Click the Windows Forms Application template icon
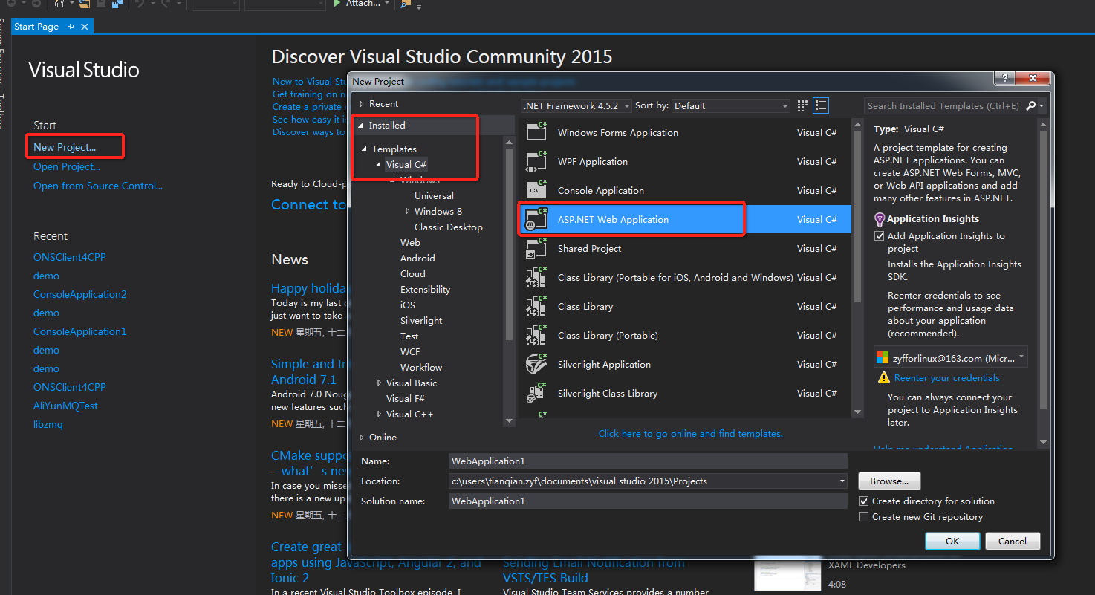 tap(536, 131)
